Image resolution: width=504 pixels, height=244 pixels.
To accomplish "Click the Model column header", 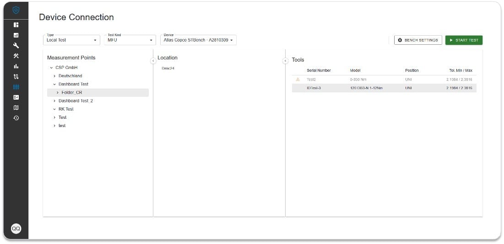I will 355,70.
